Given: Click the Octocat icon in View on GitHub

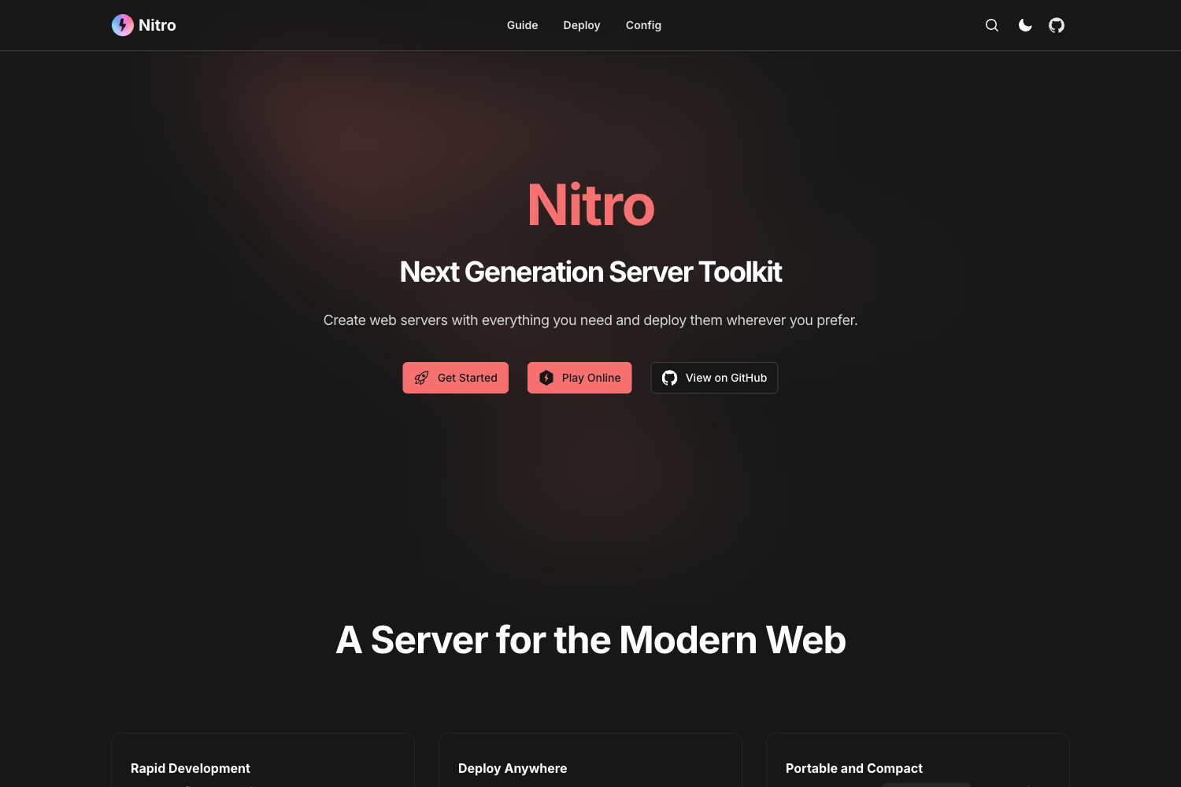Looking at the screenshot, I should click(668, 378).
